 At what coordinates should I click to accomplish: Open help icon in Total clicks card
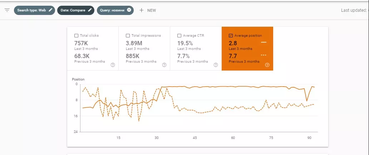113,65
